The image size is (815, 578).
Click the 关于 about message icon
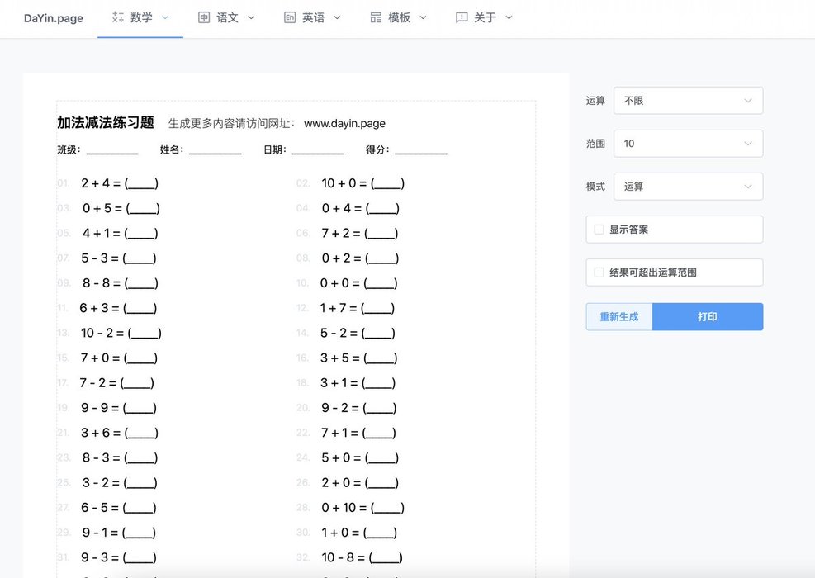coord(462,17)
